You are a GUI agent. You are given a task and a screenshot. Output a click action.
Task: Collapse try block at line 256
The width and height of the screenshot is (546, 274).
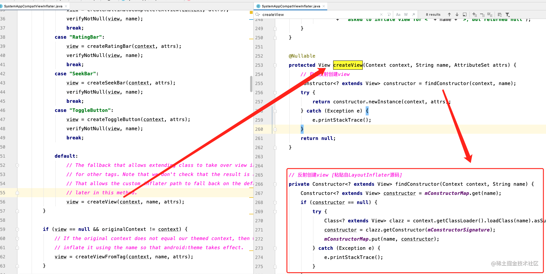(x=275, y=92)
